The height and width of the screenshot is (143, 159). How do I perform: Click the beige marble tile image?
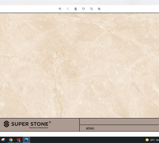pyautogui.click(x=79, y=65)
